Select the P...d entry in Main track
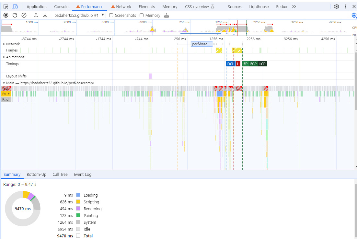The image size is (357, 239). tap(6, 99)
